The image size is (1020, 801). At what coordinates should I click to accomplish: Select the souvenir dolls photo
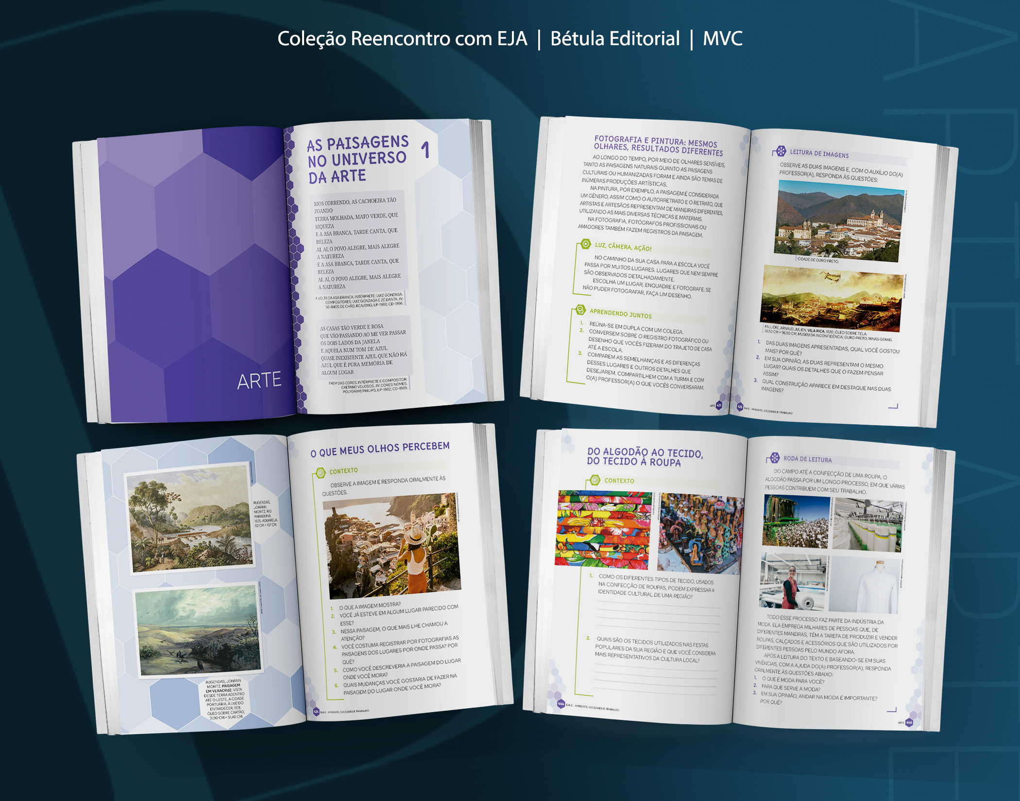point(699,534)
